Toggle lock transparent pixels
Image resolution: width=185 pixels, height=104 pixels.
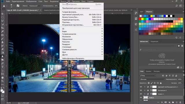(x=149, y=83)
